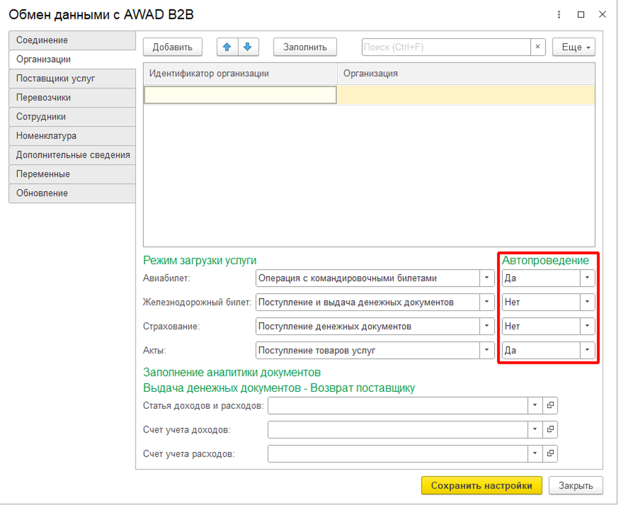Click the Заполнить button

coord(305,47)
